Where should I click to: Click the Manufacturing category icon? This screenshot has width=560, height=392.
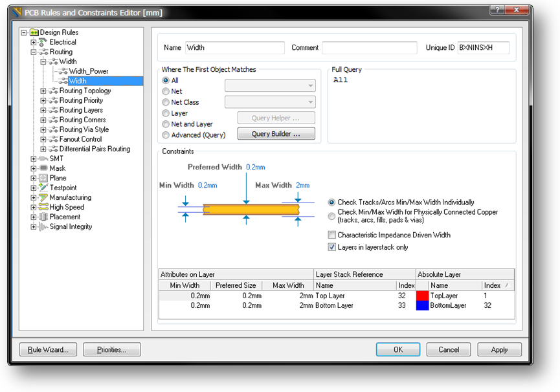pyautogui.click(x=43, y=197)
